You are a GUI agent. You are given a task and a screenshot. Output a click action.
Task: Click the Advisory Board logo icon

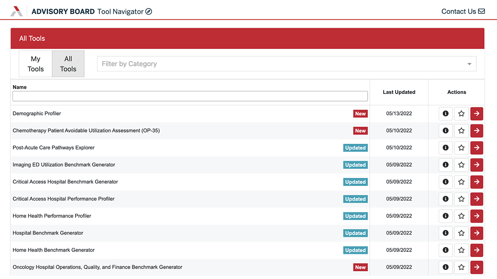click(x=16, y=12)
